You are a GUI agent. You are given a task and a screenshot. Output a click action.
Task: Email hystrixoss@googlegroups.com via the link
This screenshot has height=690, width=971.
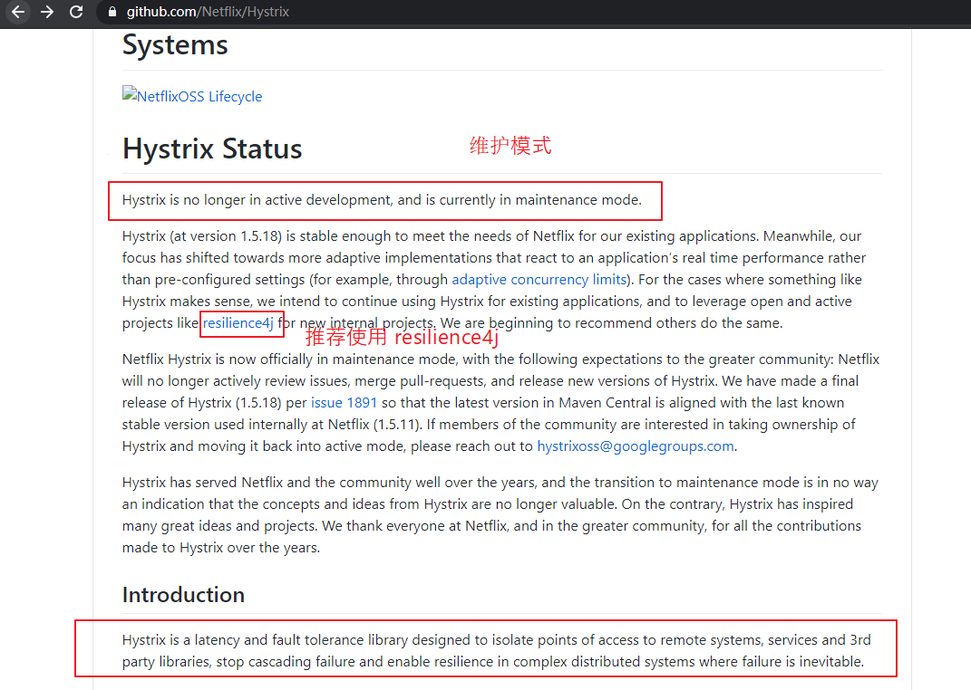636,446
